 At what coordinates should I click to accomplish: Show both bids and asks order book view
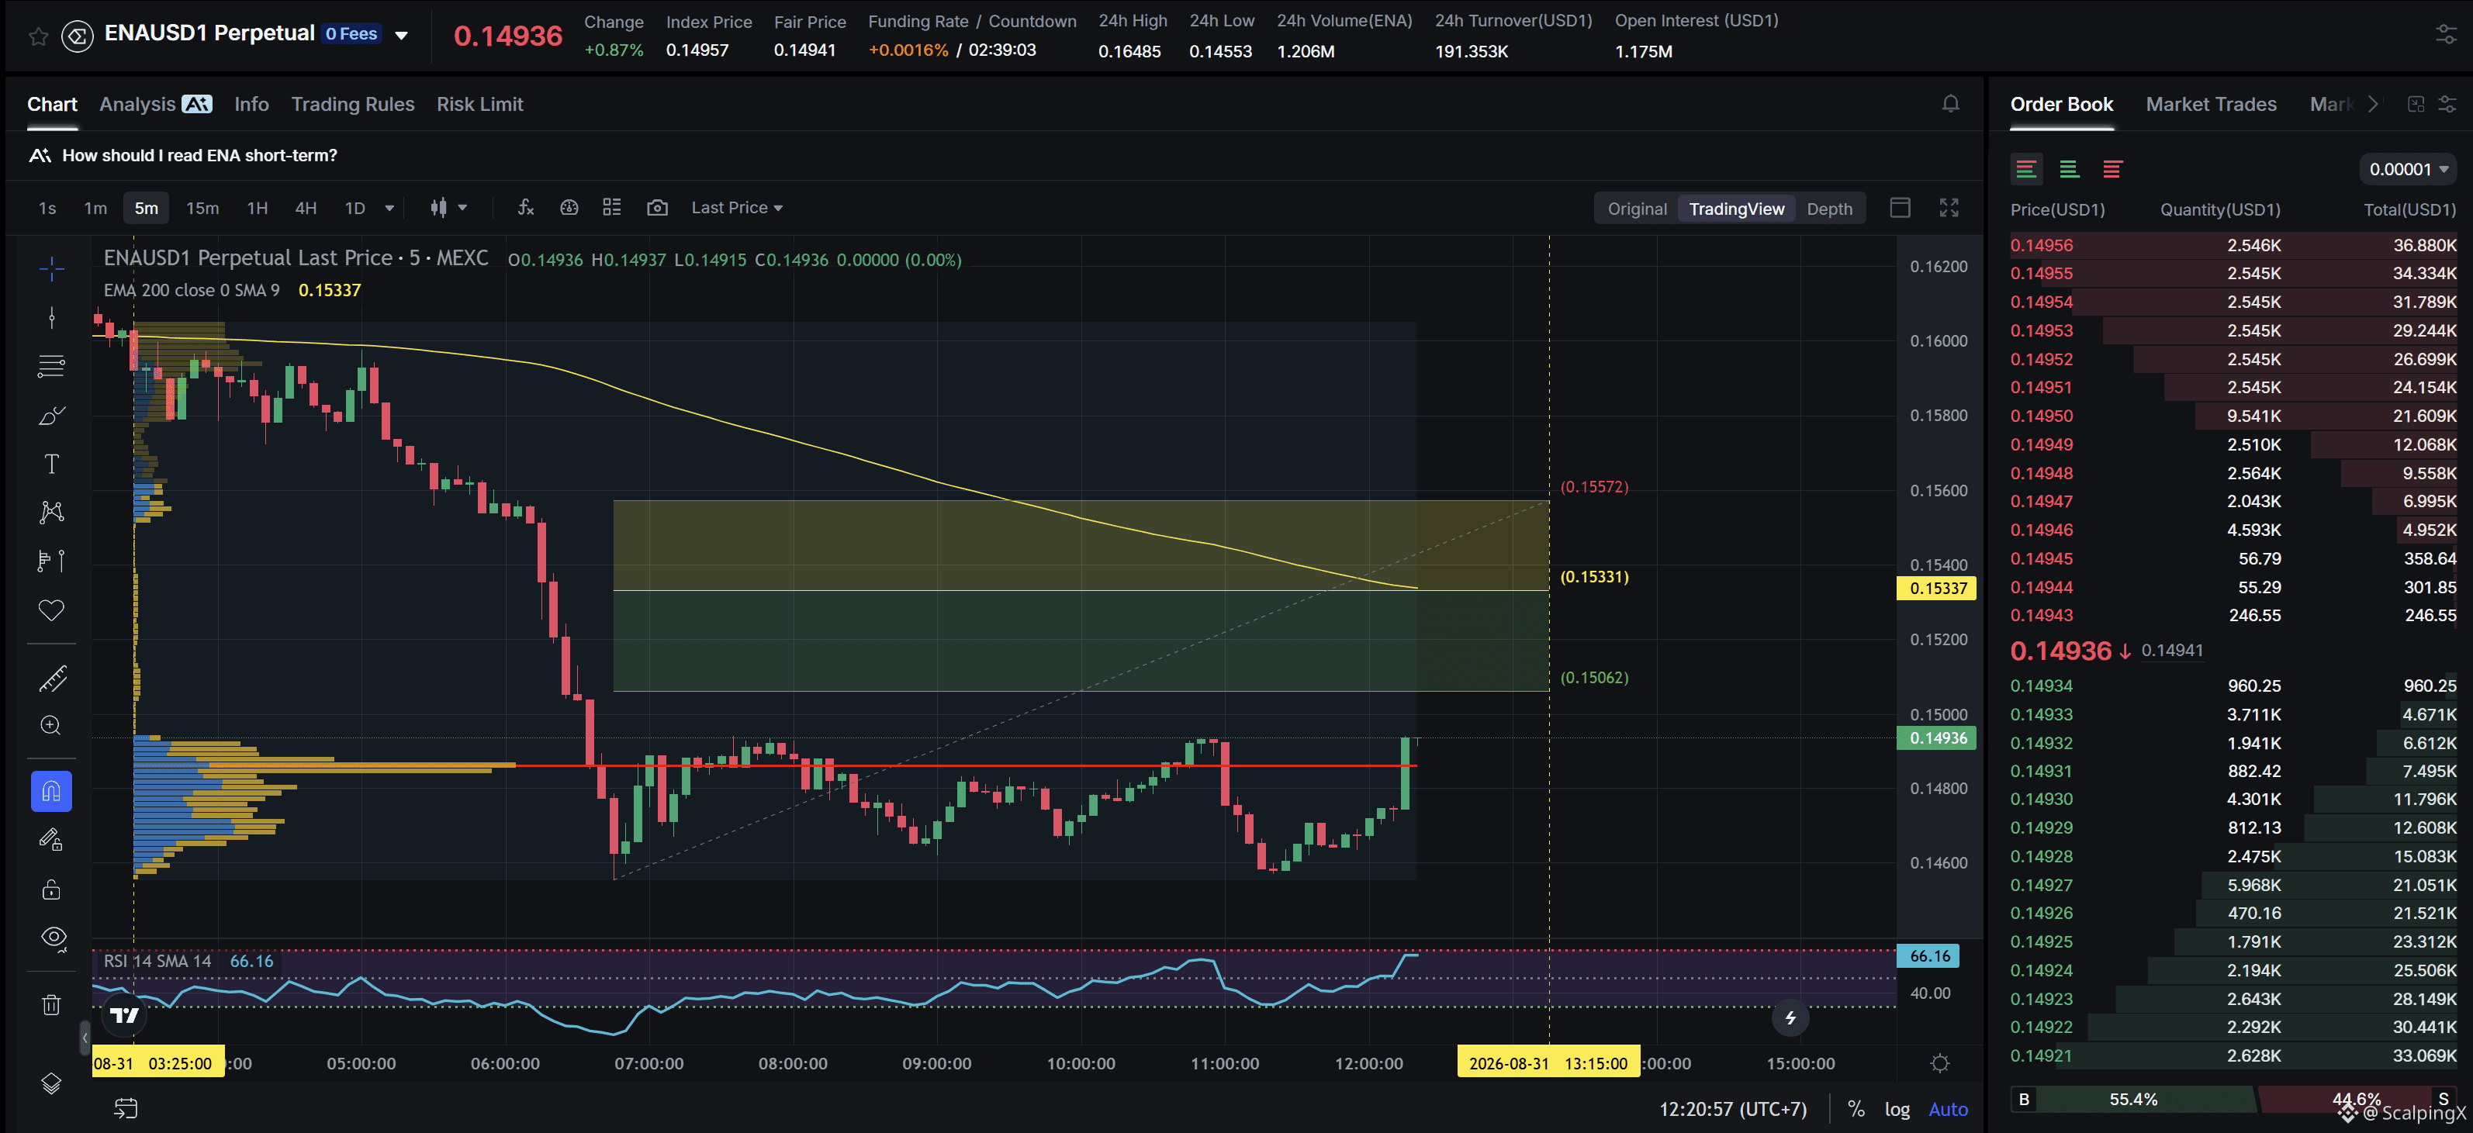2025,170
